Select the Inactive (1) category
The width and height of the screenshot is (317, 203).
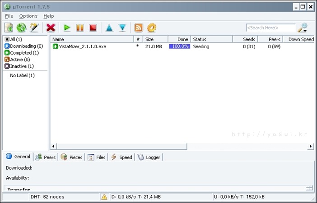pyautogui.click(x=19, y=66)
